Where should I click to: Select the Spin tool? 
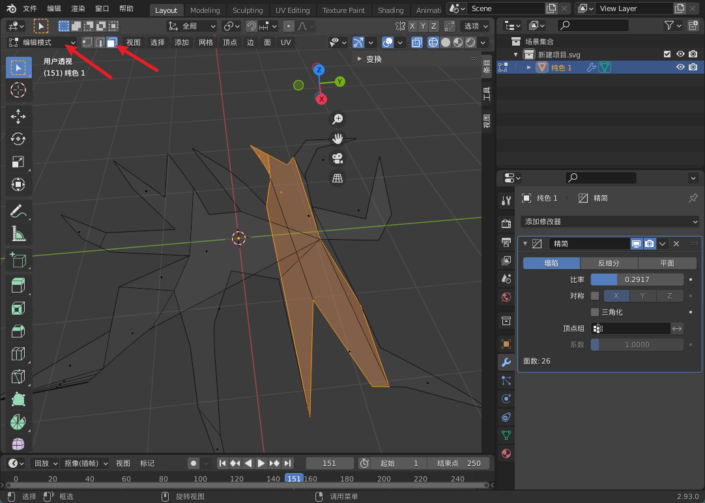[x=18, y=422]
